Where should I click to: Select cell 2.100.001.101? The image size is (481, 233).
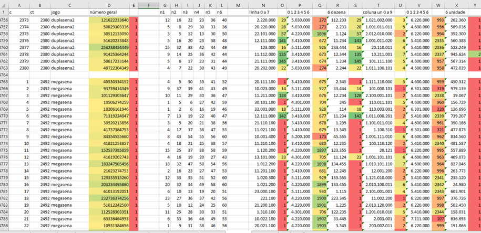pyautogui.click(x=378, y=96)
